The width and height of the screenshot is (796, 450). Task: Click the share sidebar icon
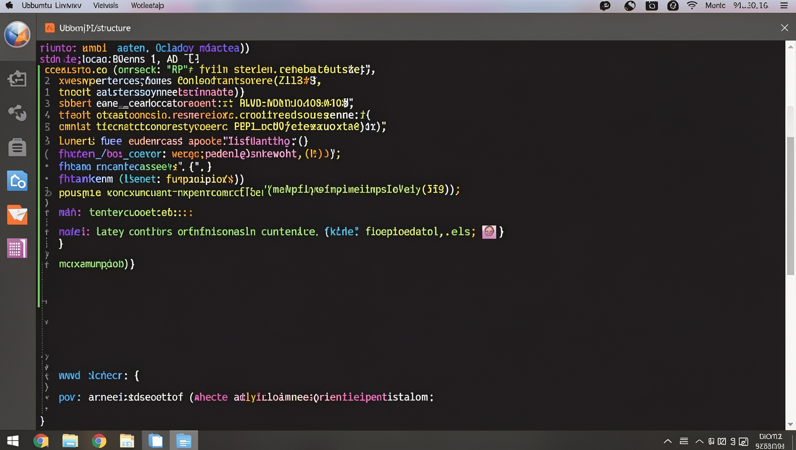point(17,112)
